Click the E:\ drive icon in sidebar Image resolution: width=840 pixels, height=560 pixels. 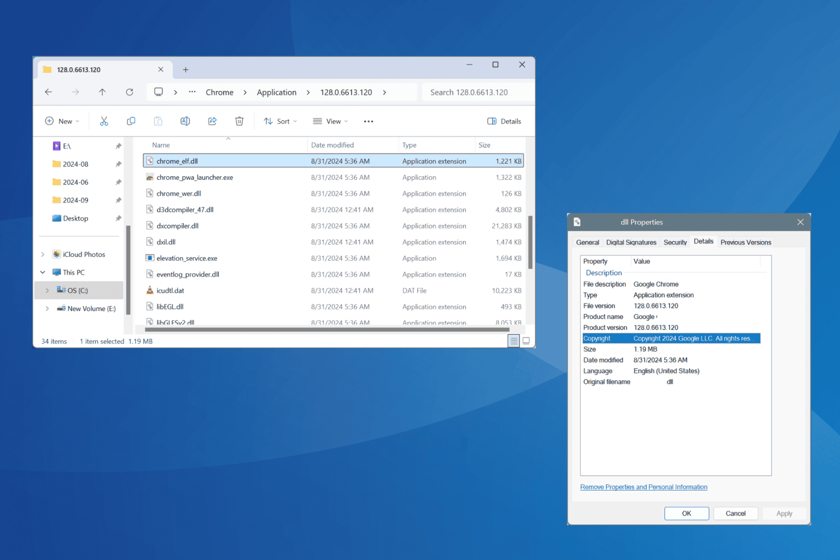[56, 146]
